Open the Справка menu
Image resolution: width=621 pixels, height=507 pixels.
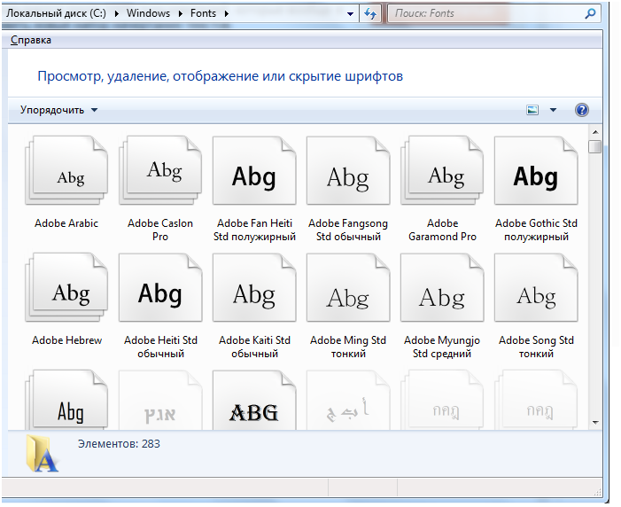point(31,40)
